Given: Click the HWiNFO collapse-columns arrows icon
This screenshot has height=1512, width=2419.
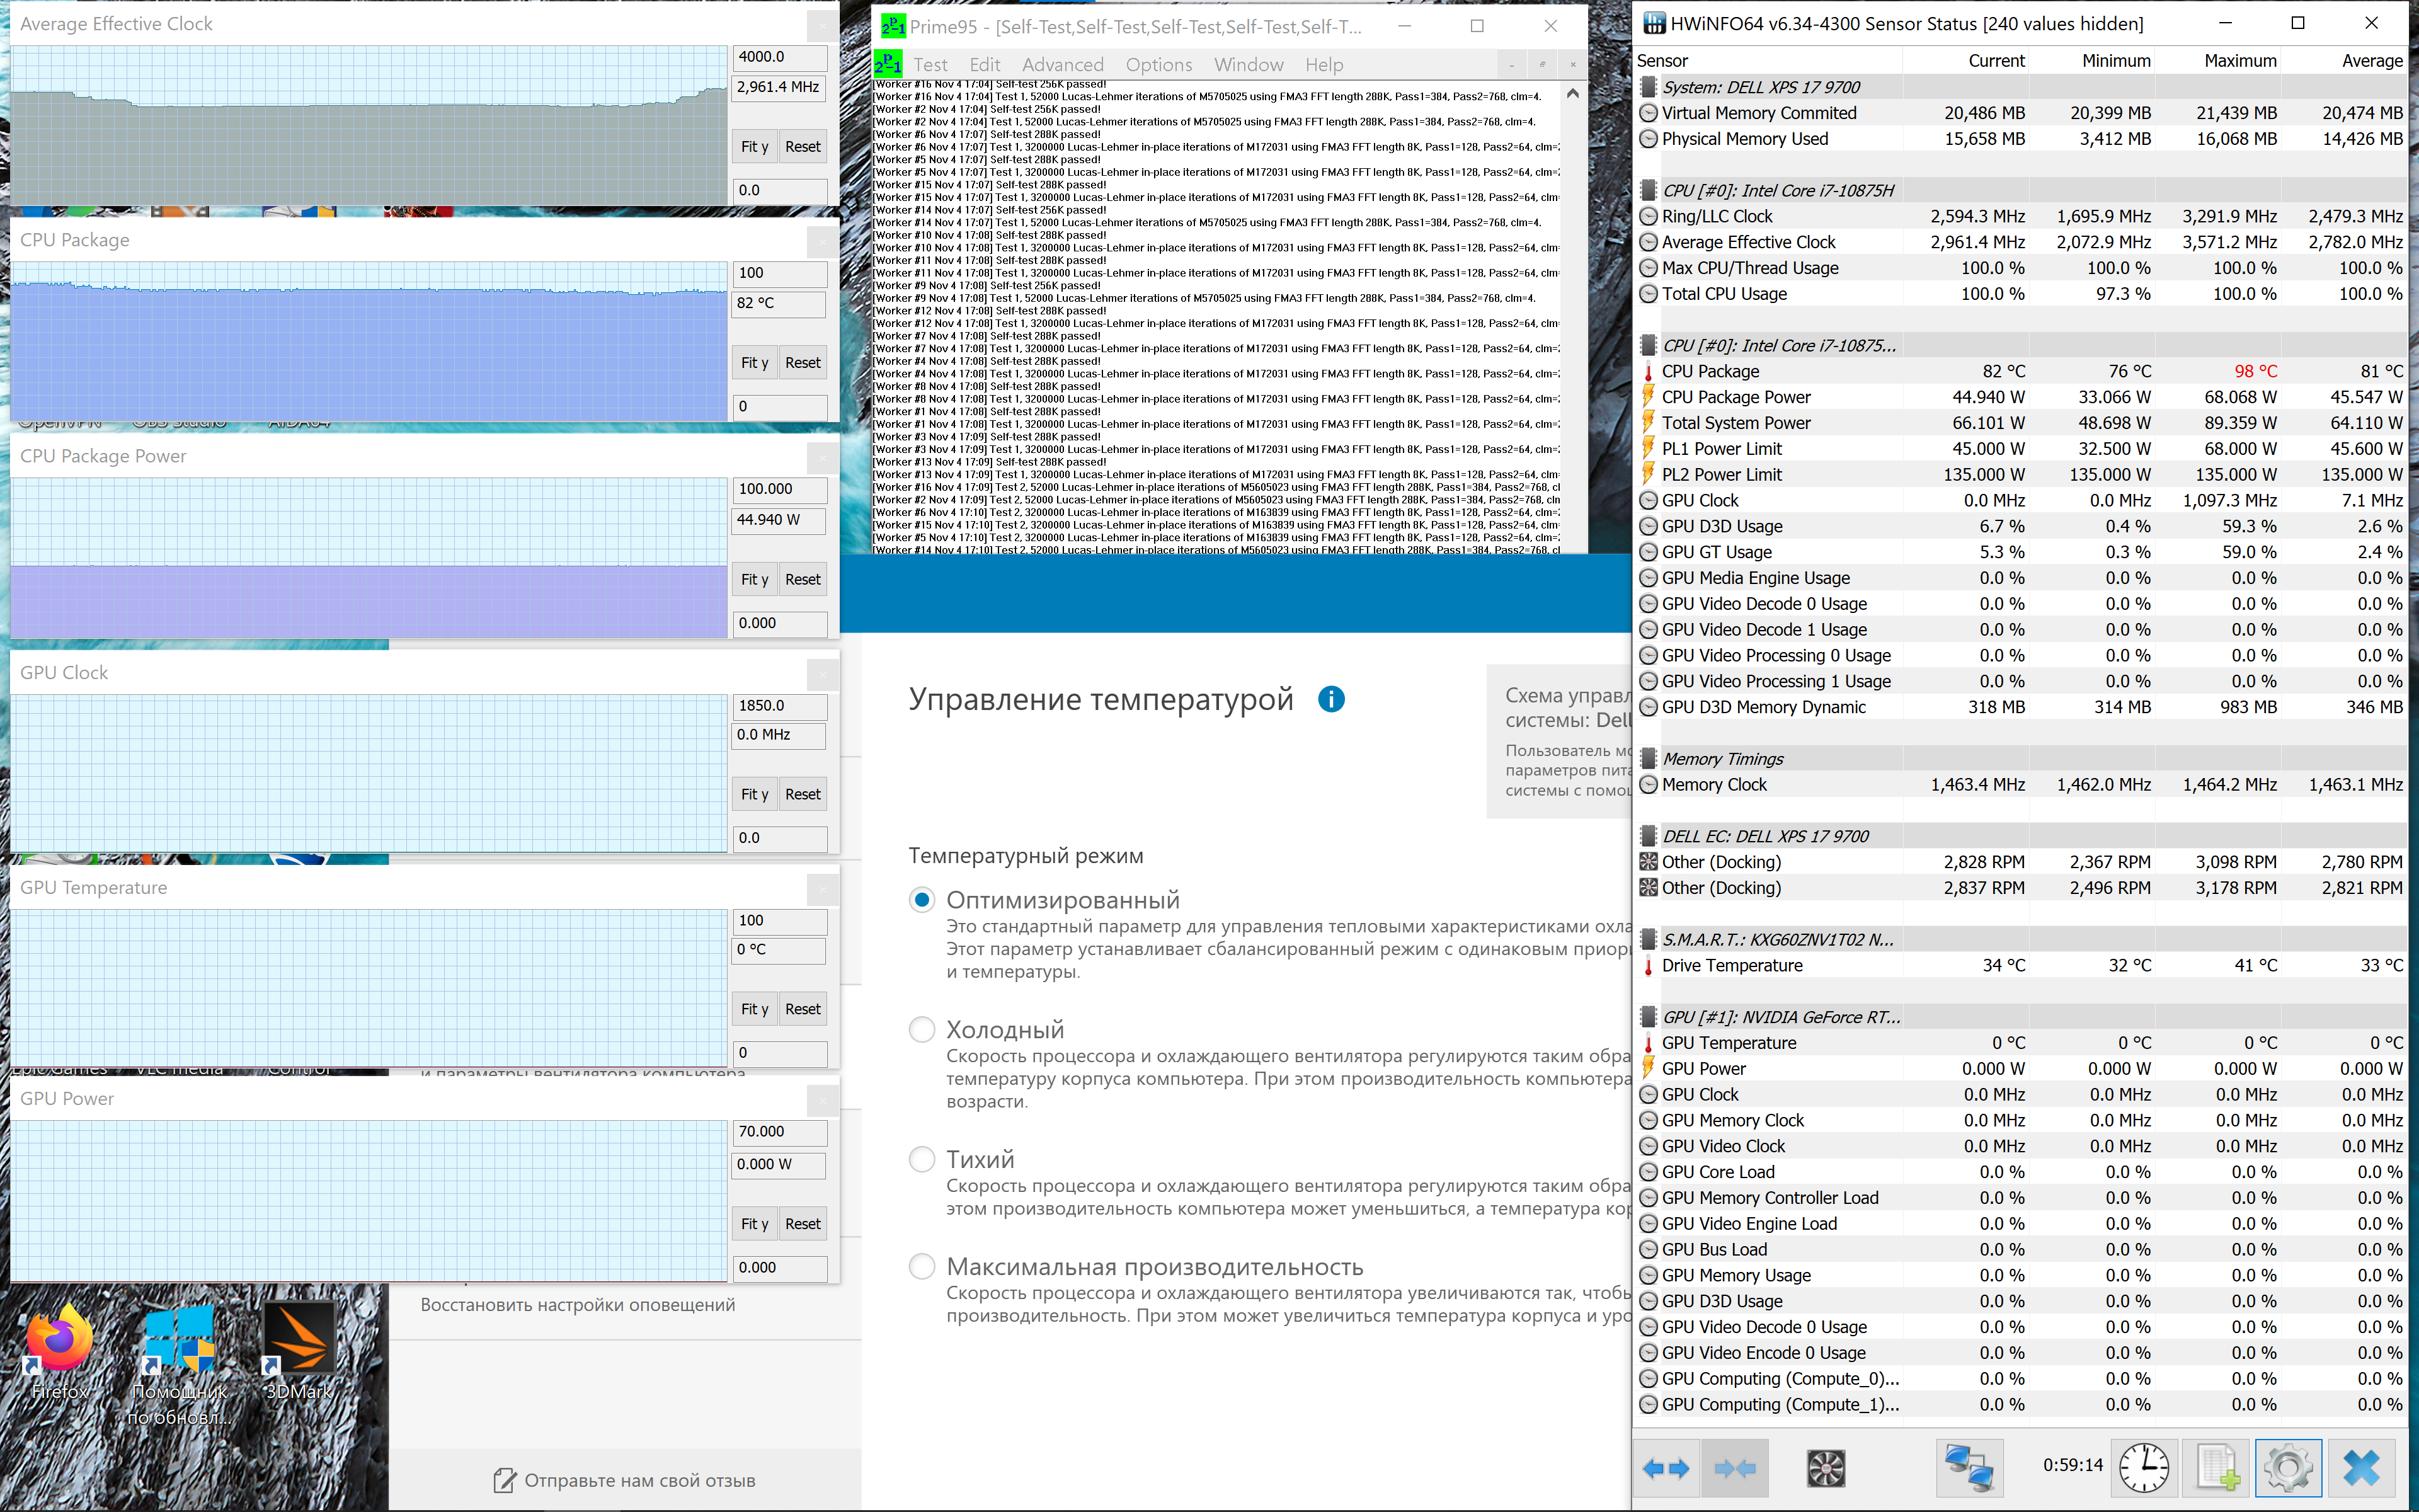Looking at the screenshot, I should coord(1734,1468).
